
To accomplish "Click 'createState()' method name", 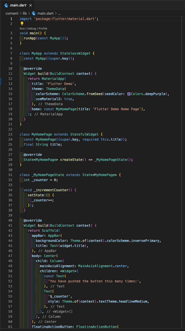I will (73, 160).
